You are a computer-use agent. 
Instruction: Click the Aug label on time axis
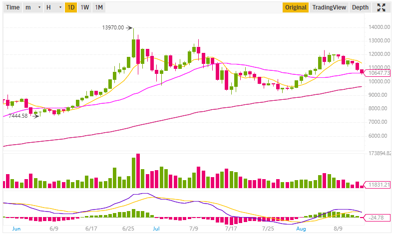pyautogui.click(x=301, y=228)
